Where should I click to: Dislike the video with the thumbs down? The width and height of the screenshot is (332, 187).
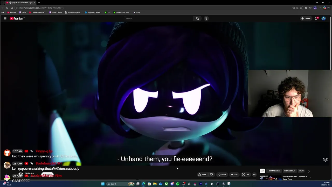211,175
